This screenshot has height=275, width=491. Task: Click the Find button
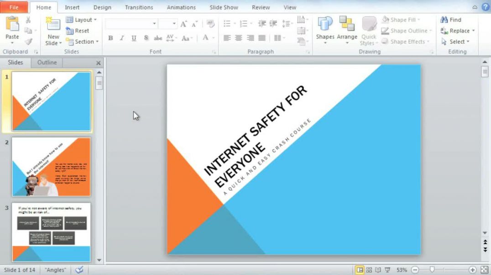(x=451, y=20)
